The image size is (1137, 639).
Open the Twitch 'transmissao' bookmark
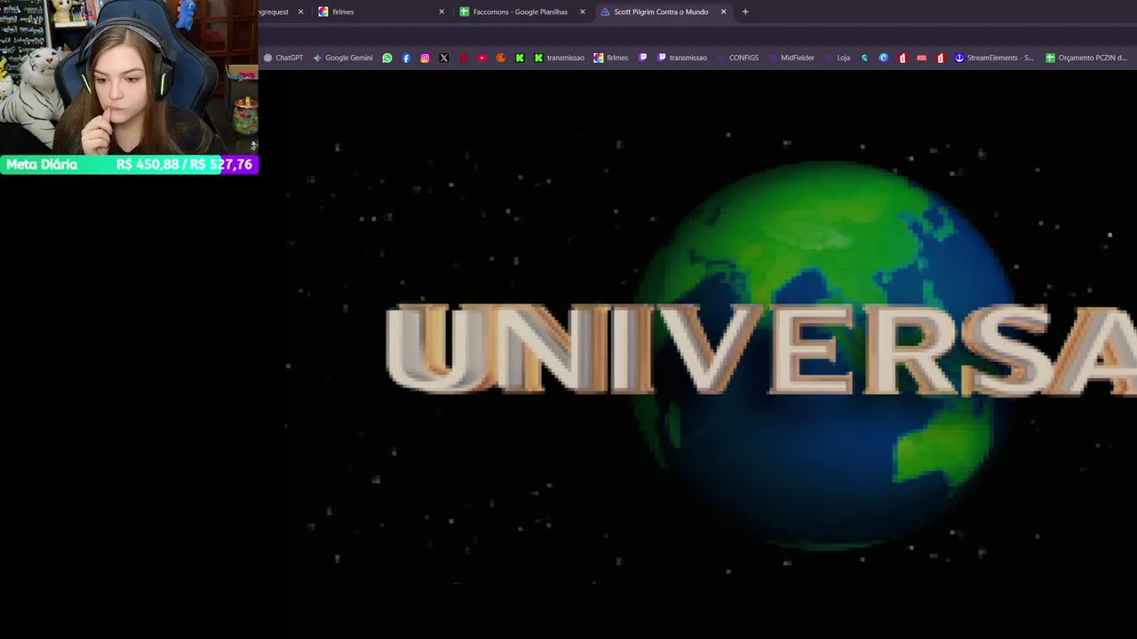(681, 58)
